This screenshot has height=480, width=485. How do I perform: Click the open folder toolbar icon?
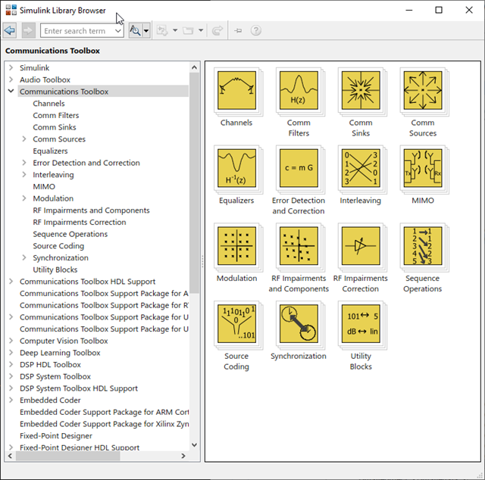[x=188, y=30]
